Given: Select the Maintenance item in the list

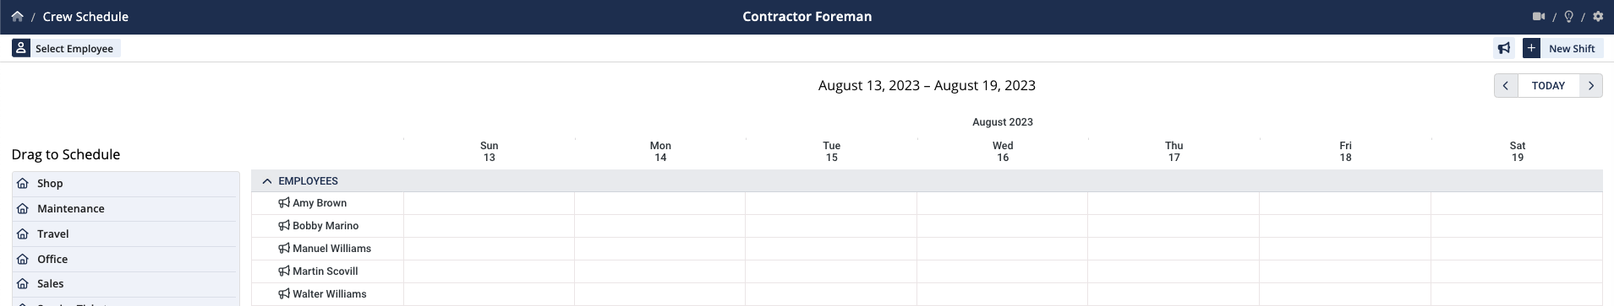Looking at the screenshot, I should tap(126, 209).
